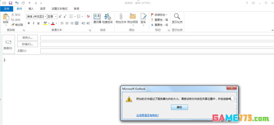Collapse the ribbon with chevron

(x=272, y=30)
